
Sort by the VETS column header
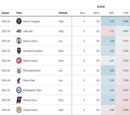click(112, 13)
